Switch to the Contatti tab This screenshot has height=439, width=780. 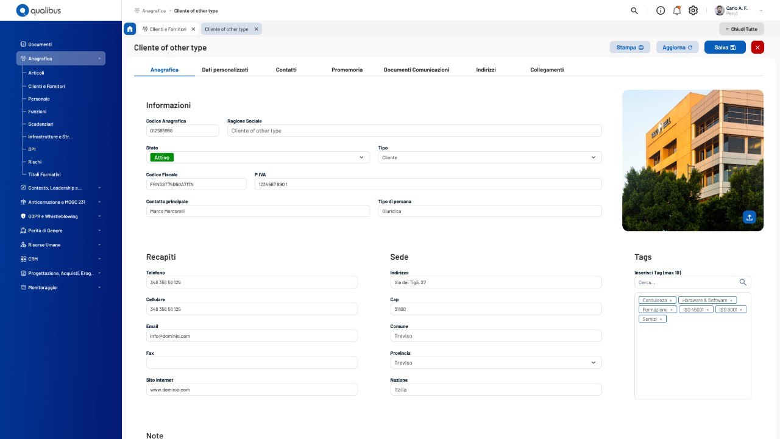pos(286,70)
